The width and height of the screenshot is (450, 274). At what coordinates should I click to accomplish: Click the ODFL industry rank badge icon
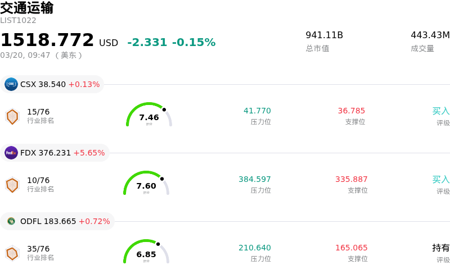coord(12,253)
